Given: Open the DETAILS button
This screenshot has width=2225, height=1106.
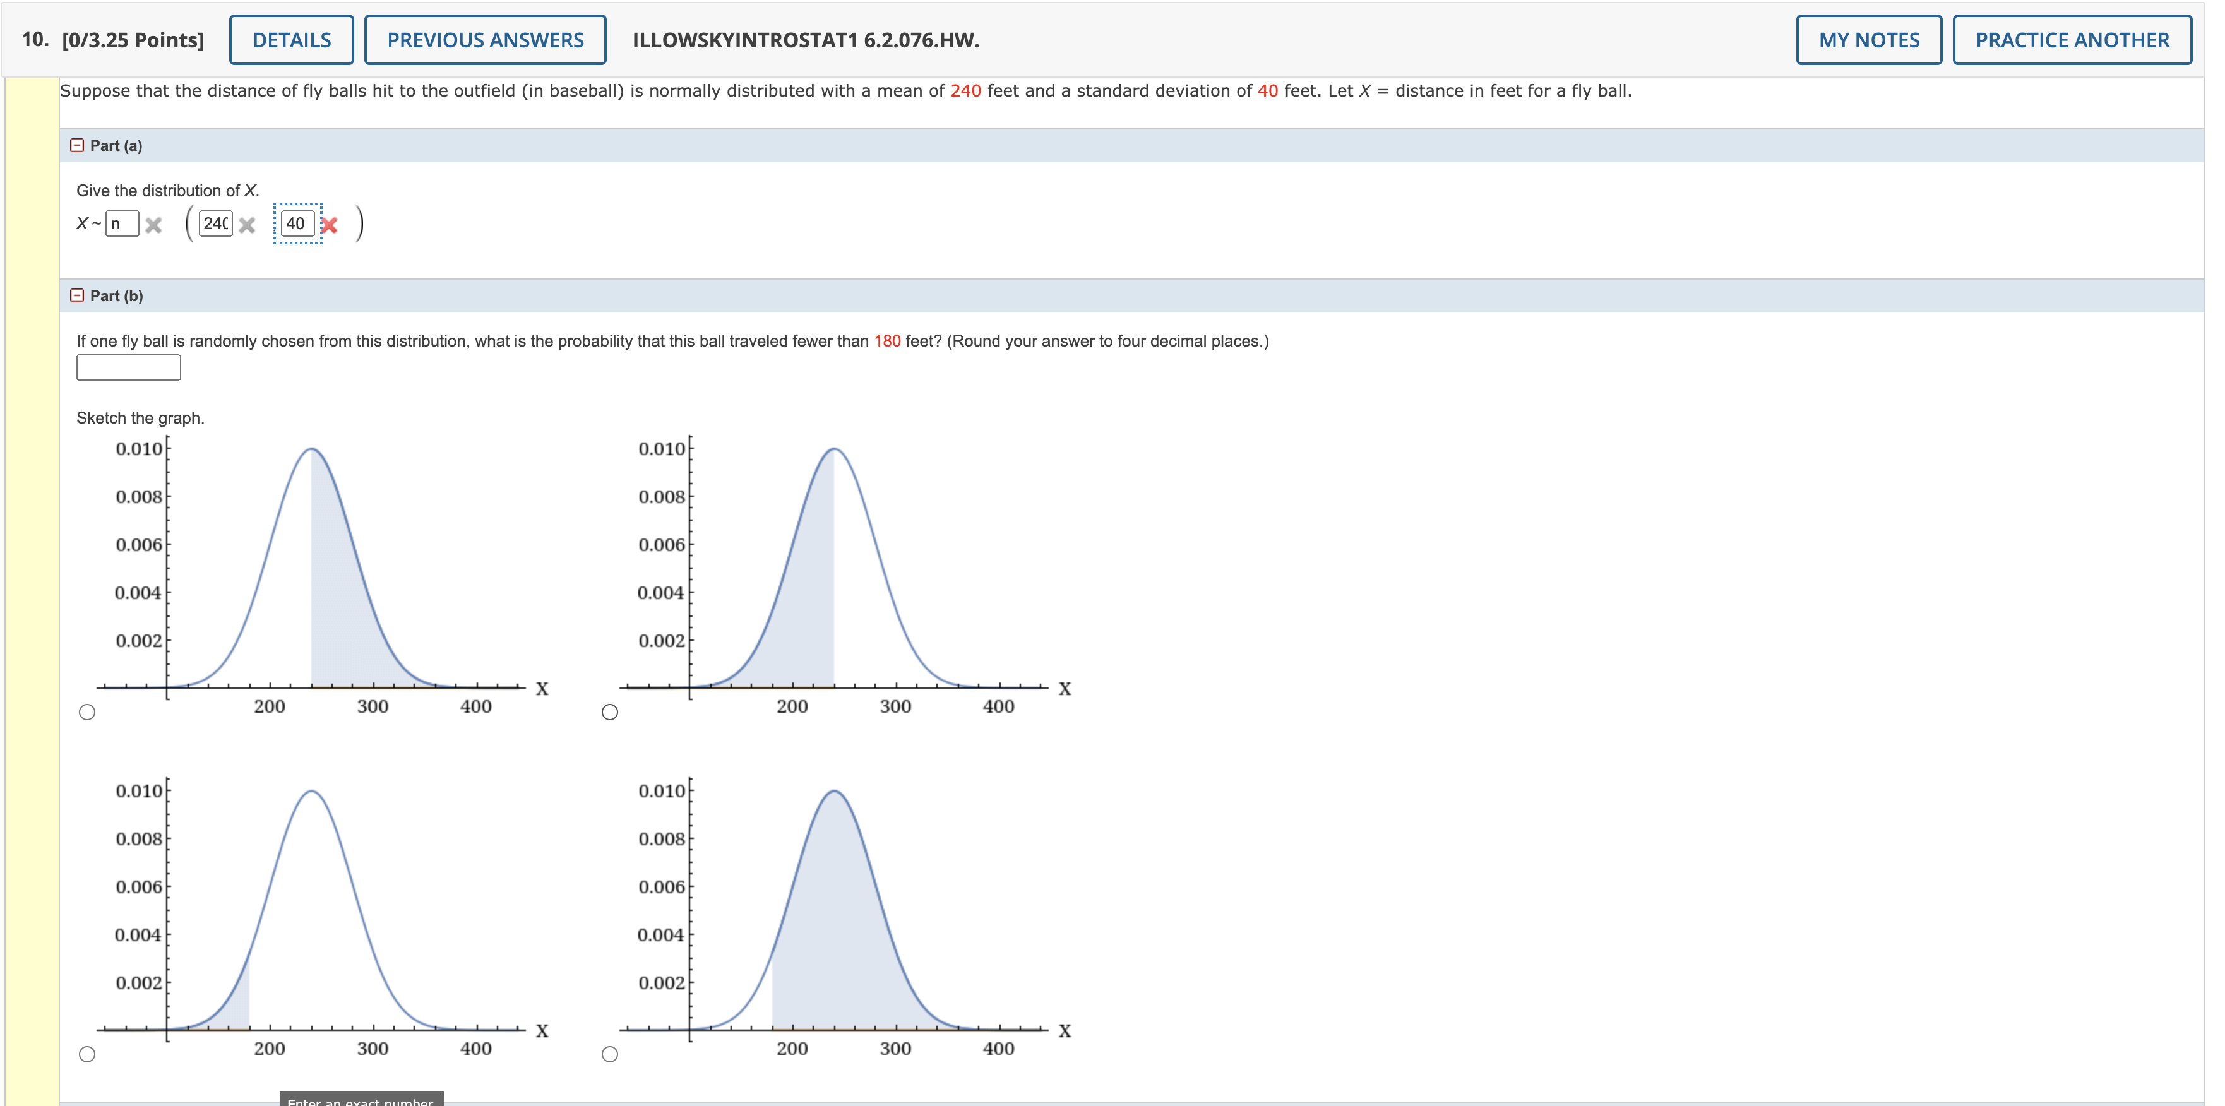Looking at the screenshot, I should 291,40.
